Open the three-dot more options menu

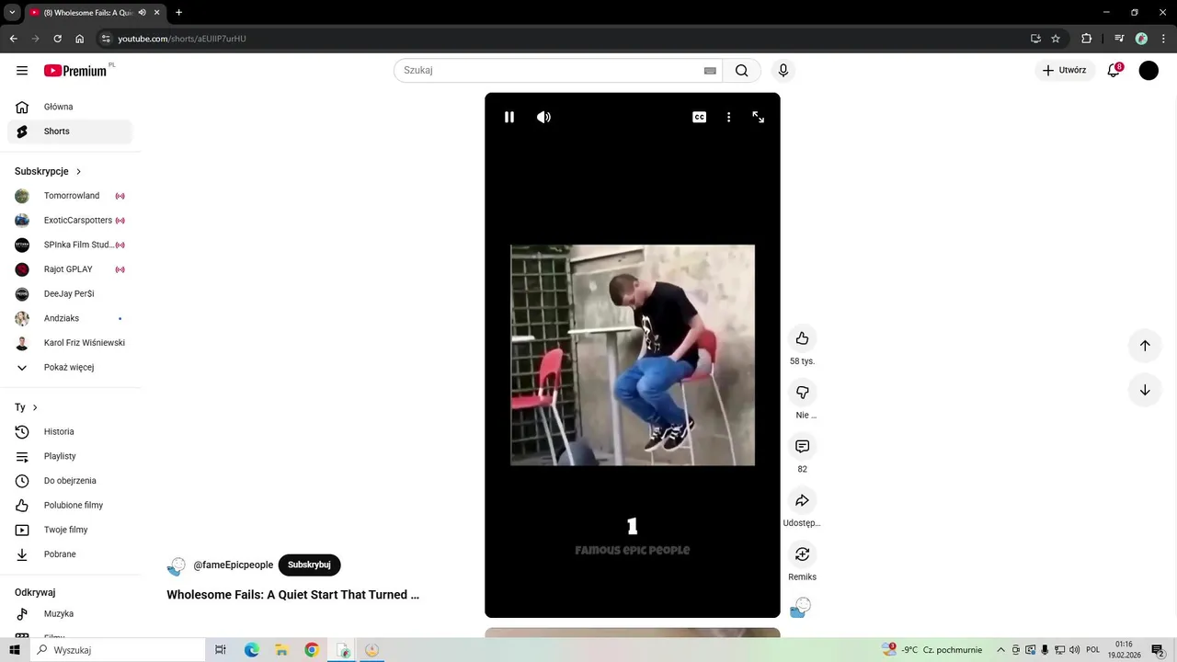pos(728,117)
